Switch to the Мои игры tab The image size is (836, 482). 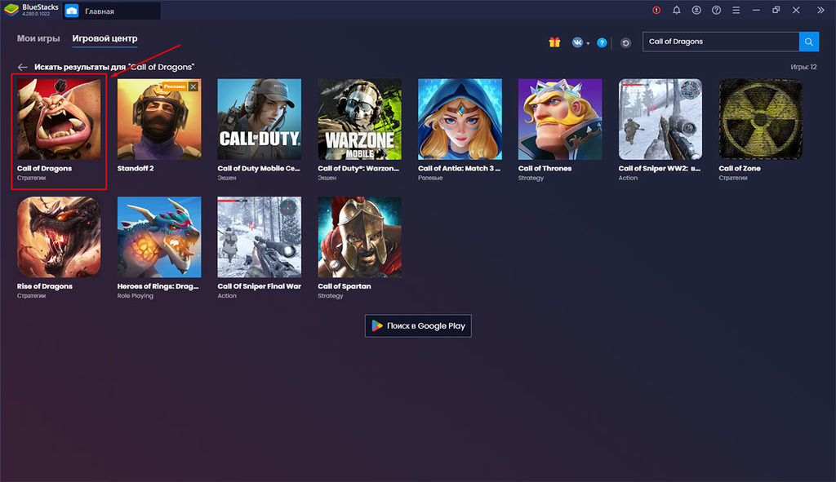click(38, 38)
